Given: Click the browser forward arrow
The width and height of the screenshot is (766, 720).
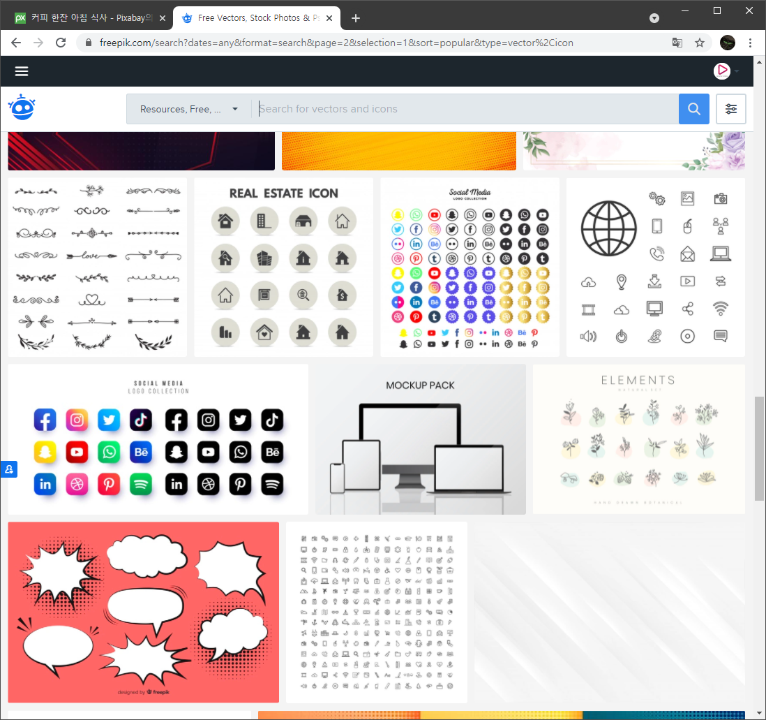Looking at the screenshot, I should [38, 43].
